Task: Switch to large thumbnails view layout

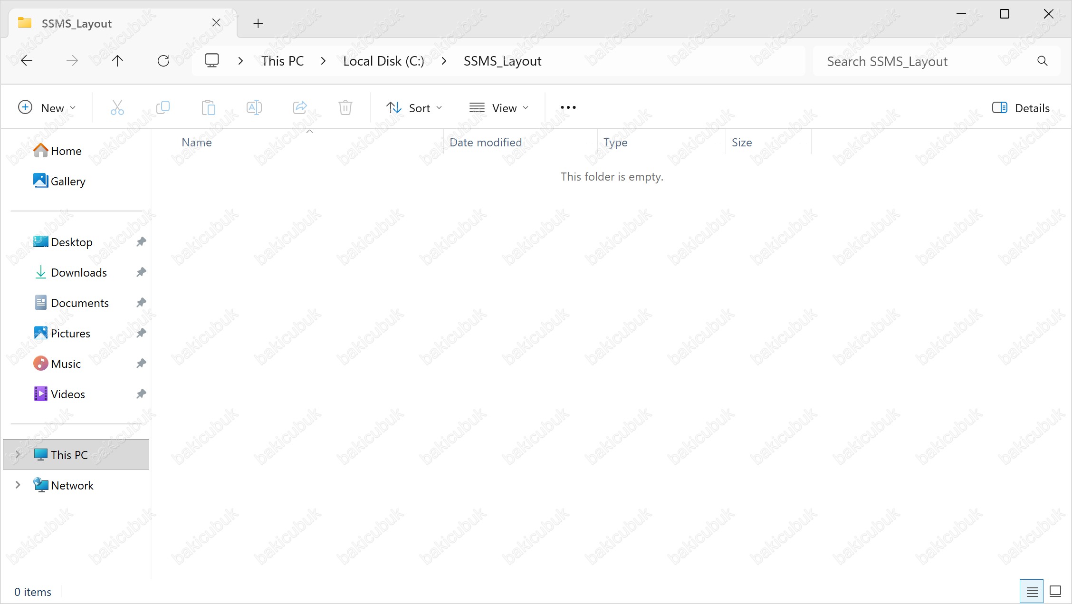Action: click(x=1055, y=592)
